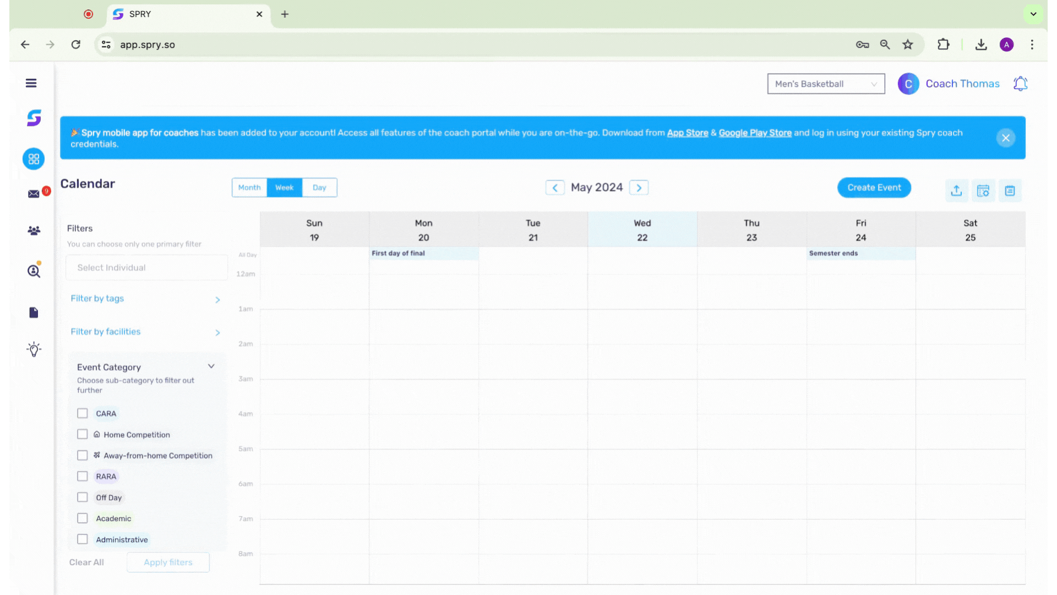Open the search analytics icon in sidebar
Viewport: 1057px width, 595px height.
click(34, 271)
